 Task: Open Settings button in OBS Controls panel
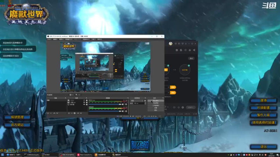click(x=155, y=108)
